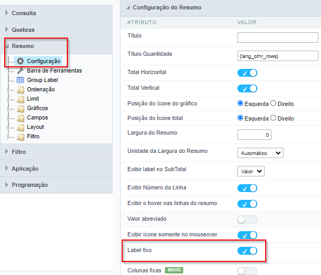Click the table icon beside Group Label
The width and height of the screenshot is (321, 275).
pyautogui.click(x=20, y=80)
